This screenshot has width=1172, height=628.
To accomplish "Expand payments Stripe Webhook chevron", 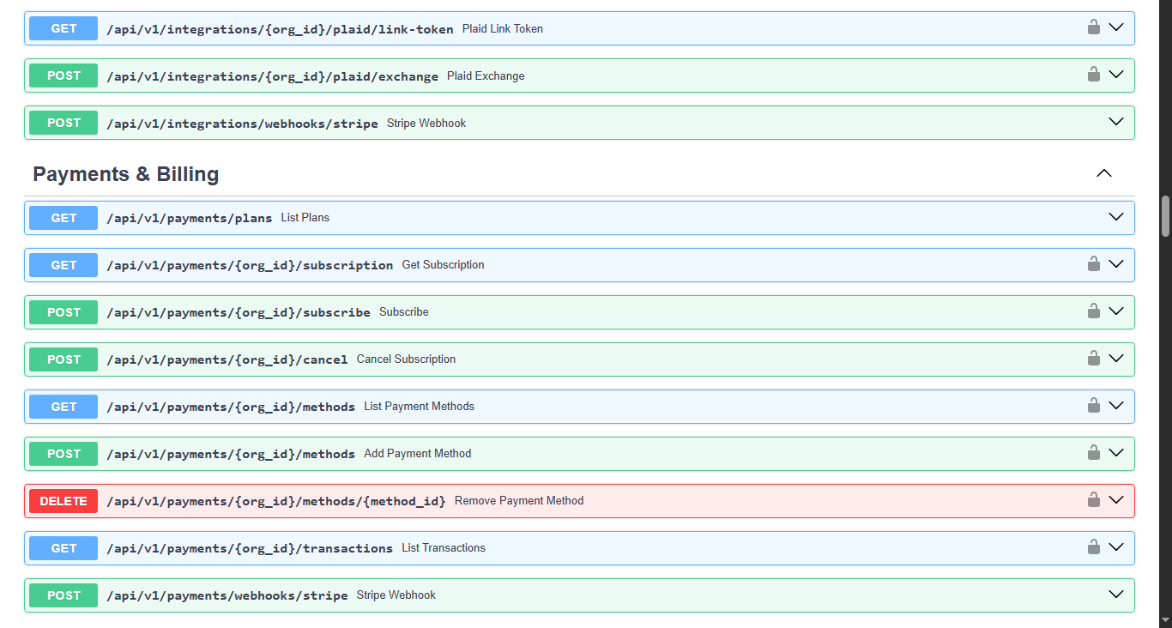I will coord(1116,595).
